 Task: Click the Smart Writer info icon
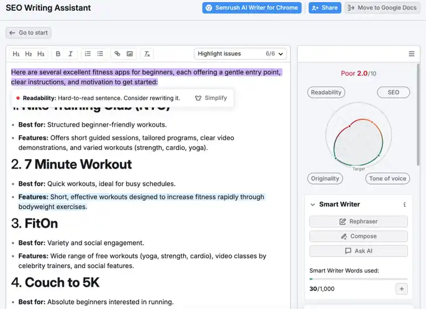point(404,204)
